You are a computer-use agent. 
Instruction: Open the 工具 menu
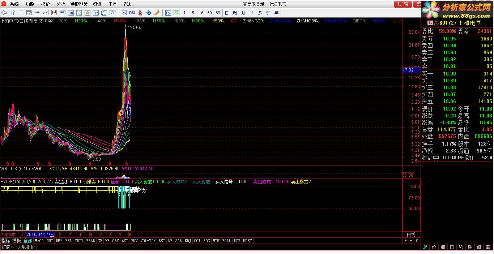[112, 4]
